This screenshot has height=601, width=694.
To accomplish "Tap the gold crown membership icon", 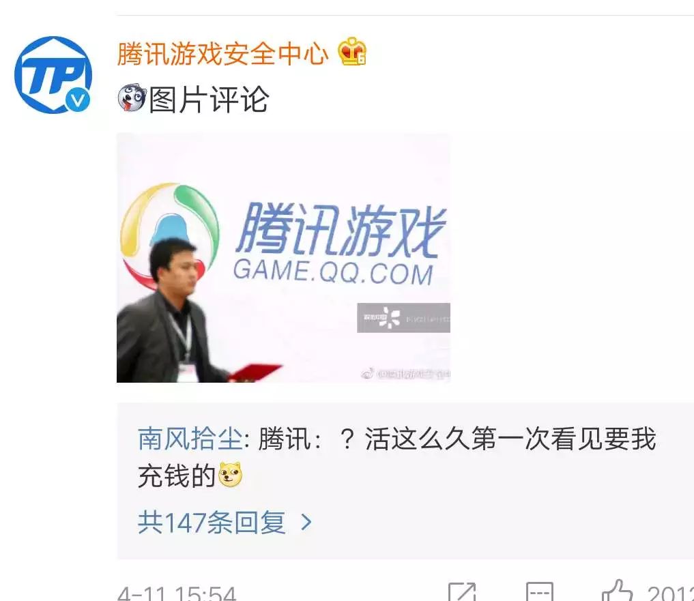I will (352, 53).
